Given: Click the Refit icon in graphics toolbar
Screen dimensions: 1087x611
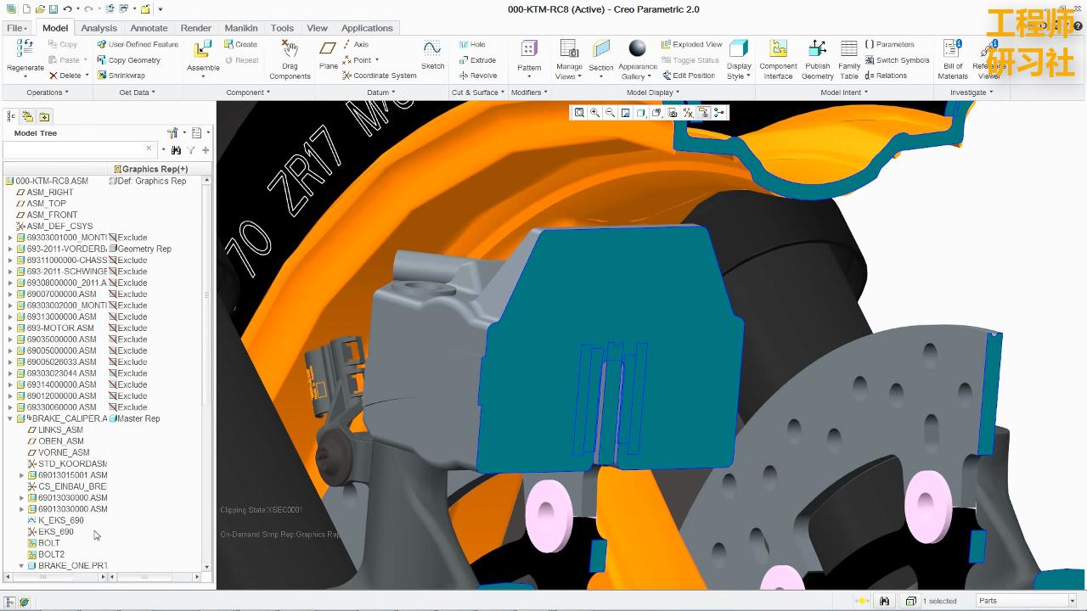Looking at the screenshot, I should click(x=580, y=112).
